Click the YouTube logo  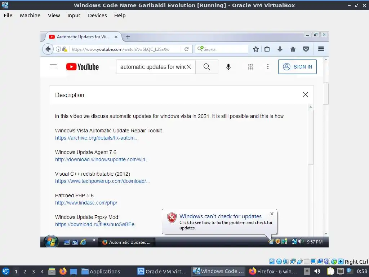(83, 67)
